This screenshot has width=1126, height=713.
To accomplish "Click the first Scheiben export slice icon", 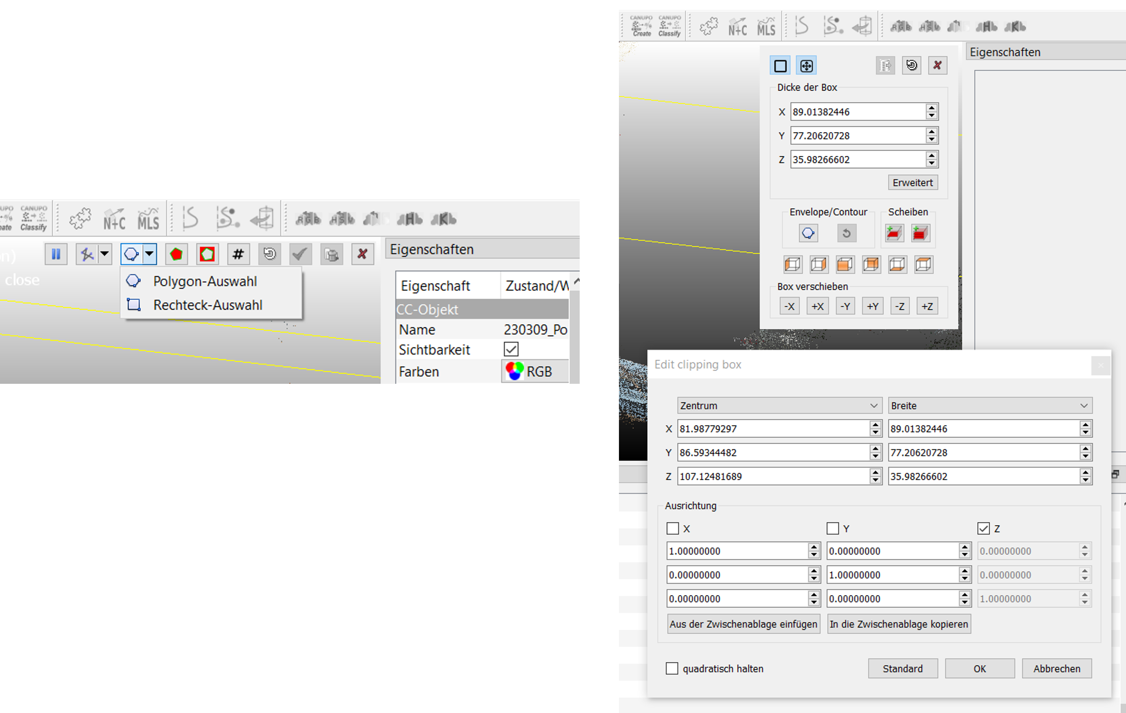I will coord(894,233).
